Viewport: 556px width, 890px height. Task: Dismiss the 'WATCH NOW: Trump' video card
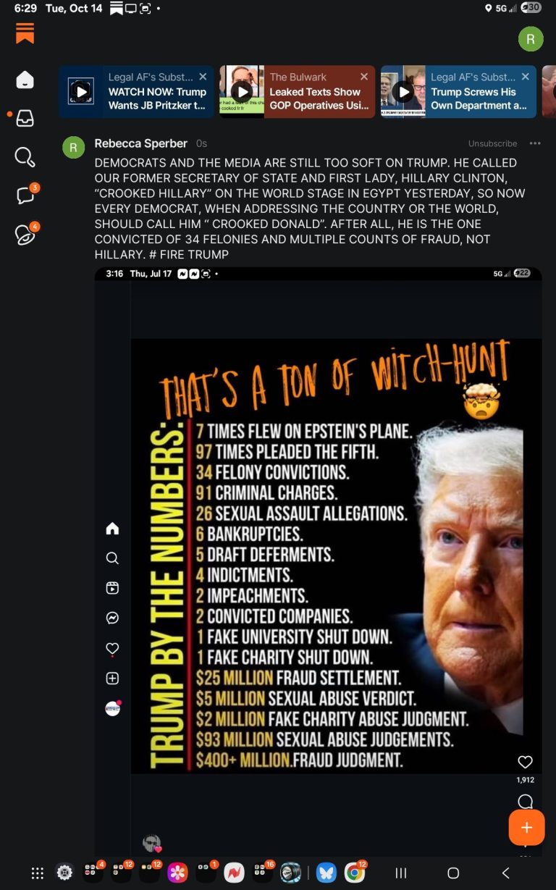(x=203, y=77)
